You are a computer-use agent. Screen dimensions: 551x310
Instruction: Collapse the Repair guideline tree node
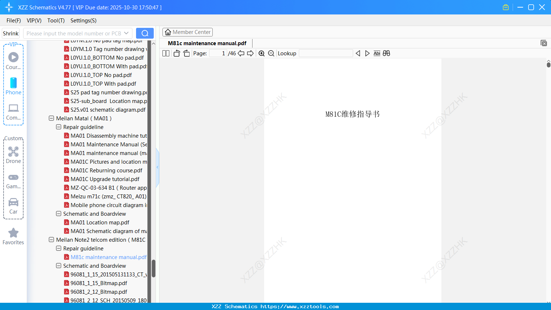[58, 127]
